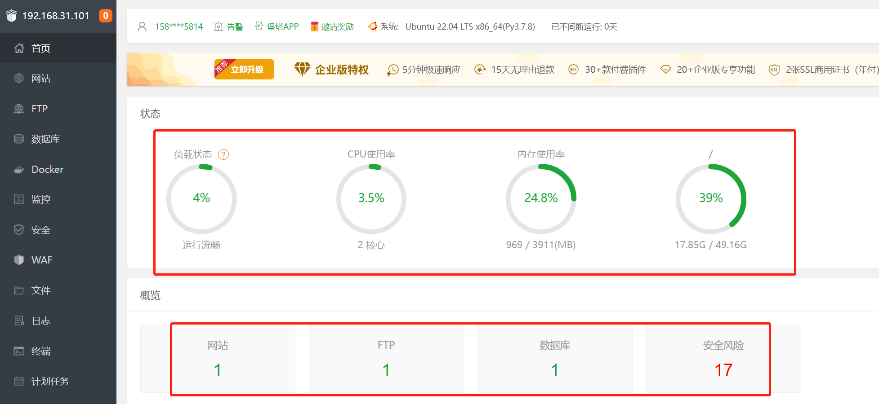The image size is (879, 404).
Task: Click the SSL certificate icon in banner
Action: (774, 70)
